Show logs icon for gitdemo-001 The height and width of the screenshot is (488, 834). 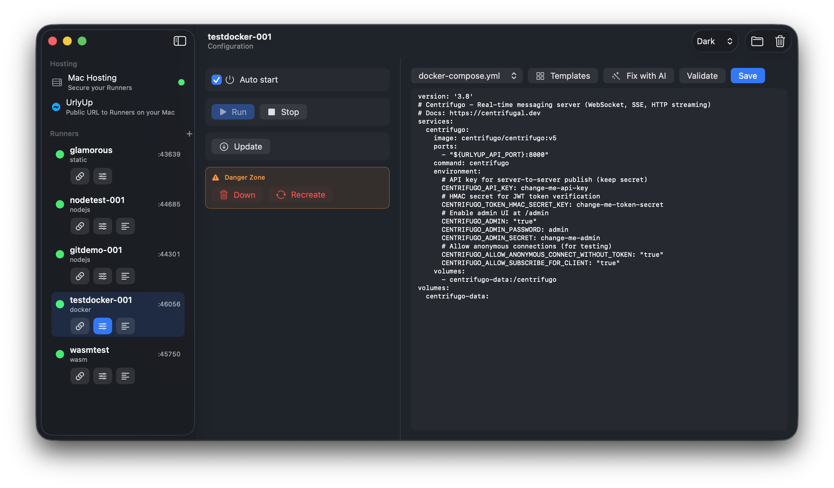point(125,276)
